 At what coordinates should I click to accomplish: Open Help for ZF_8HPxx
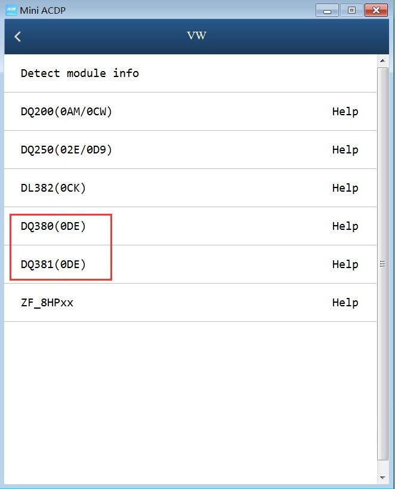coord(345,303)
